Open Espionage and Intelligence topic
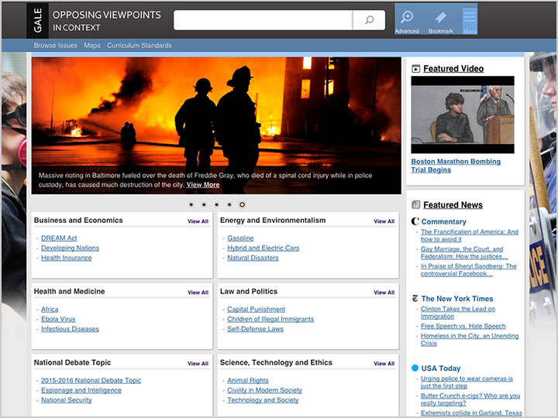Image resolution: width=558 pixels, height=418 pixels. 81,390
